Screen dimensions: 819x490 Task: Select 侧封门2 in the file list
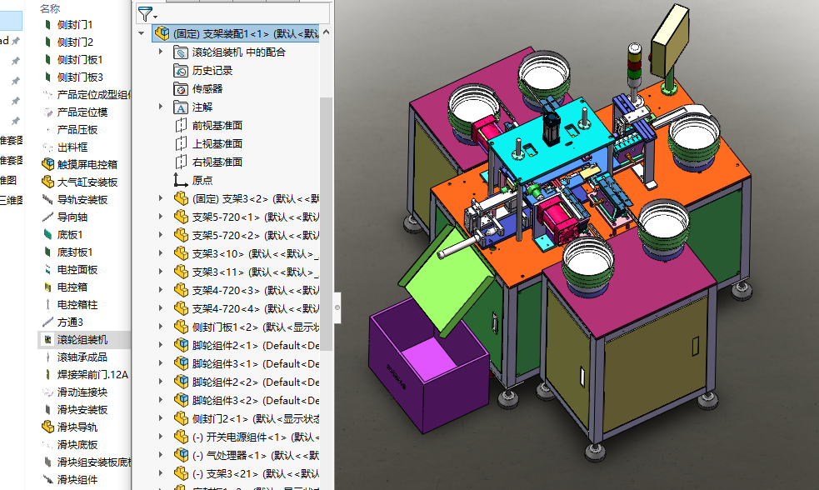(x=75, y=42)
